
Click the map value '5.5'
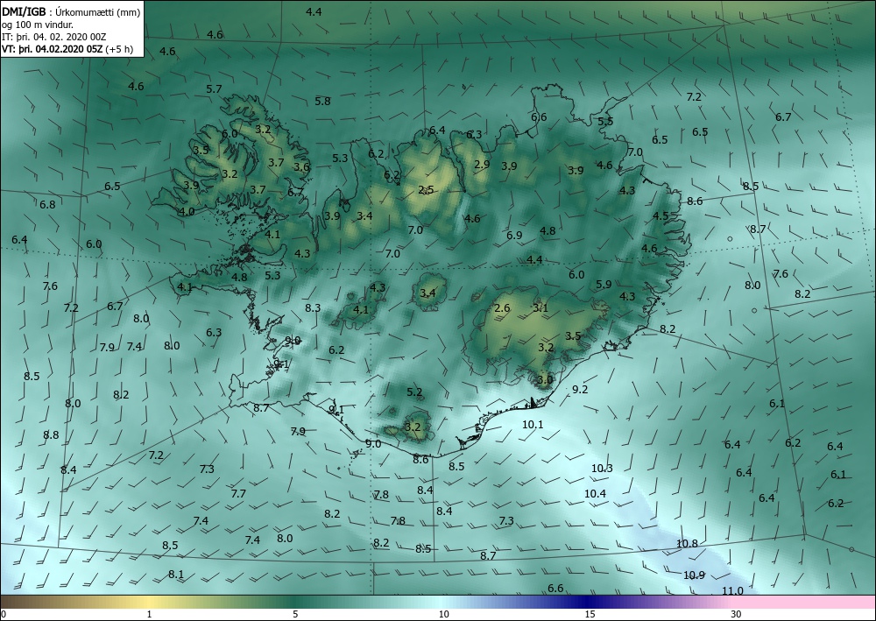tap(605, 121)
